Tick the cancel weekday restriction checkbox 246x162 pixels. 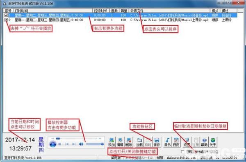click(x=182, y=152)
